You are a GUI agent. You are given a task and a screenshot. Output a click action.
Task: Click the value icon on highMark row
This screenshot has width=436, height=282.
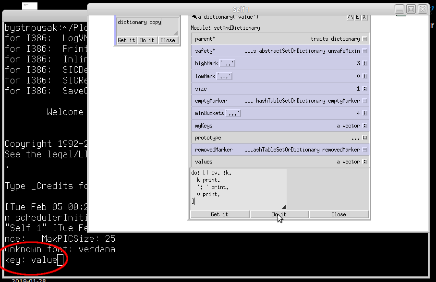tap(365, 63)
